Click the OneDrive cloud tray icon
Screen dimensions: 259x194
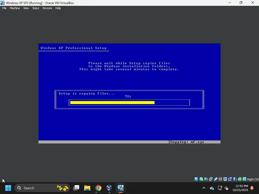[x=212, y=188]
